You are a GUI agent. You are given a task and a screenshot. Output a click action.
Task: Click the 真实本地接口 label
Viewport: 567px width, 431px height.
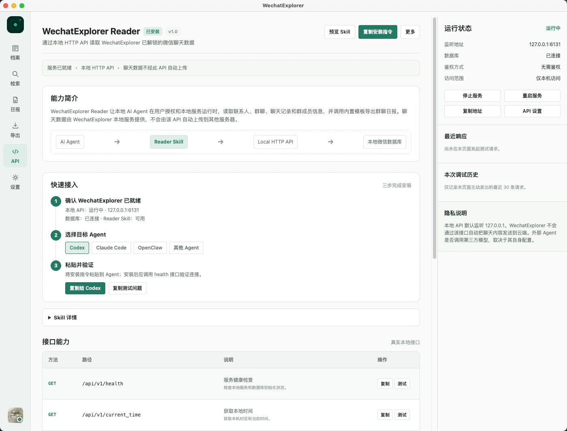(x=405, y=342)
